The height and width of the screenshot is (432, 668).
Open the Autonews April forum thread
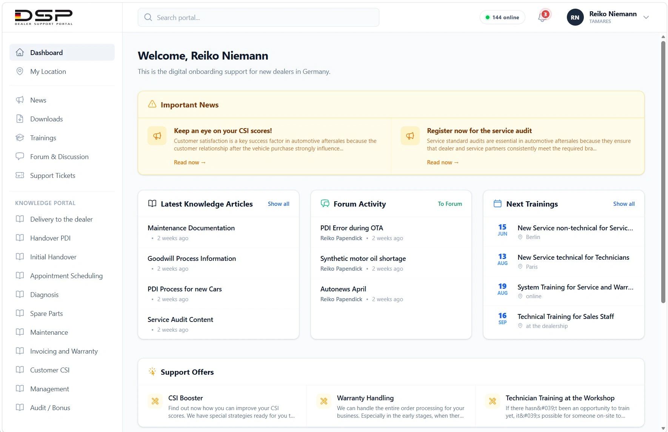391,294
